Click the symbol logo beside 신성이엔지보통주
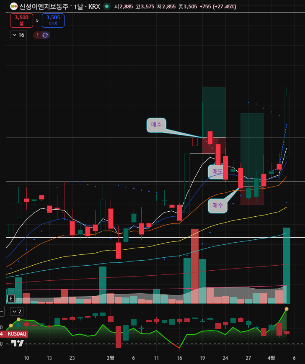 point(14,7)
